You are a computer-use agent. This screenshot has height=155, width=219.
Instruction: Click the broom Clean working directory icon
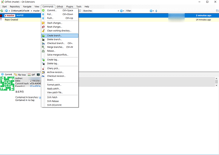click(43, 31)
